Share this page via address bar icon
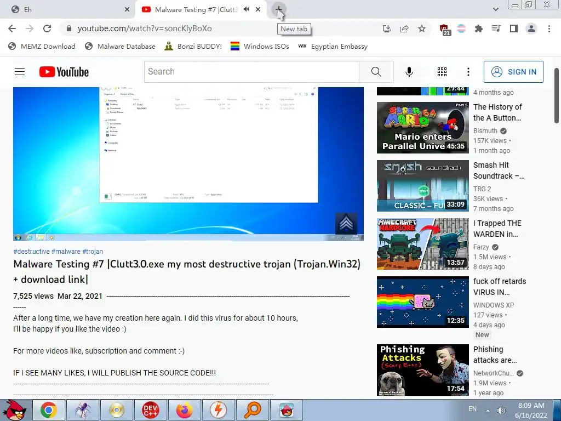Screen dimensions: 561x421 (x=404, y=29)
